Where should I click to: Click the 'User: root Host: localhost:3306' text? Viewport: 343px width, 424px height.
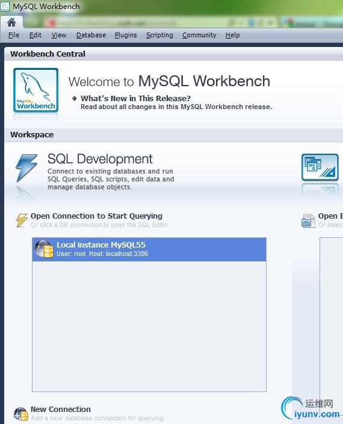[x=102, y=254]
